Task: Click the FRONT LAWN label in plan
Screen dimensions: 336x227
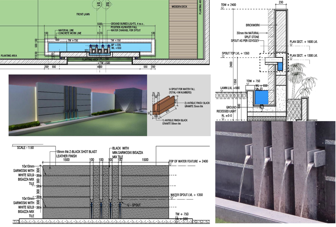Action: 83,14
